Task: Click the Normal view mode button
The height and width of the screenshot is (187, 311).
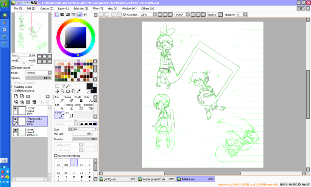Action: point(212,14)
